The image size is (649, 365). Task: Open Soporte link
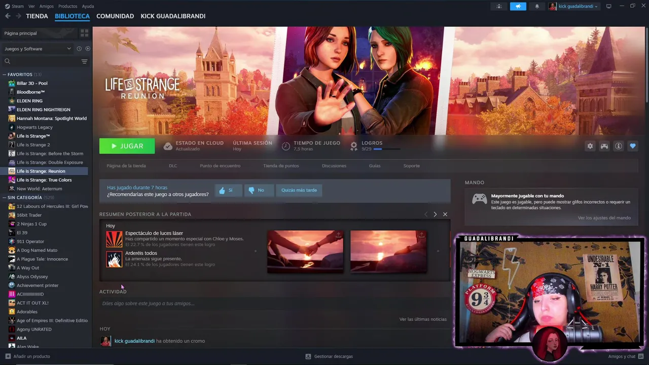(x=412, y=166)
